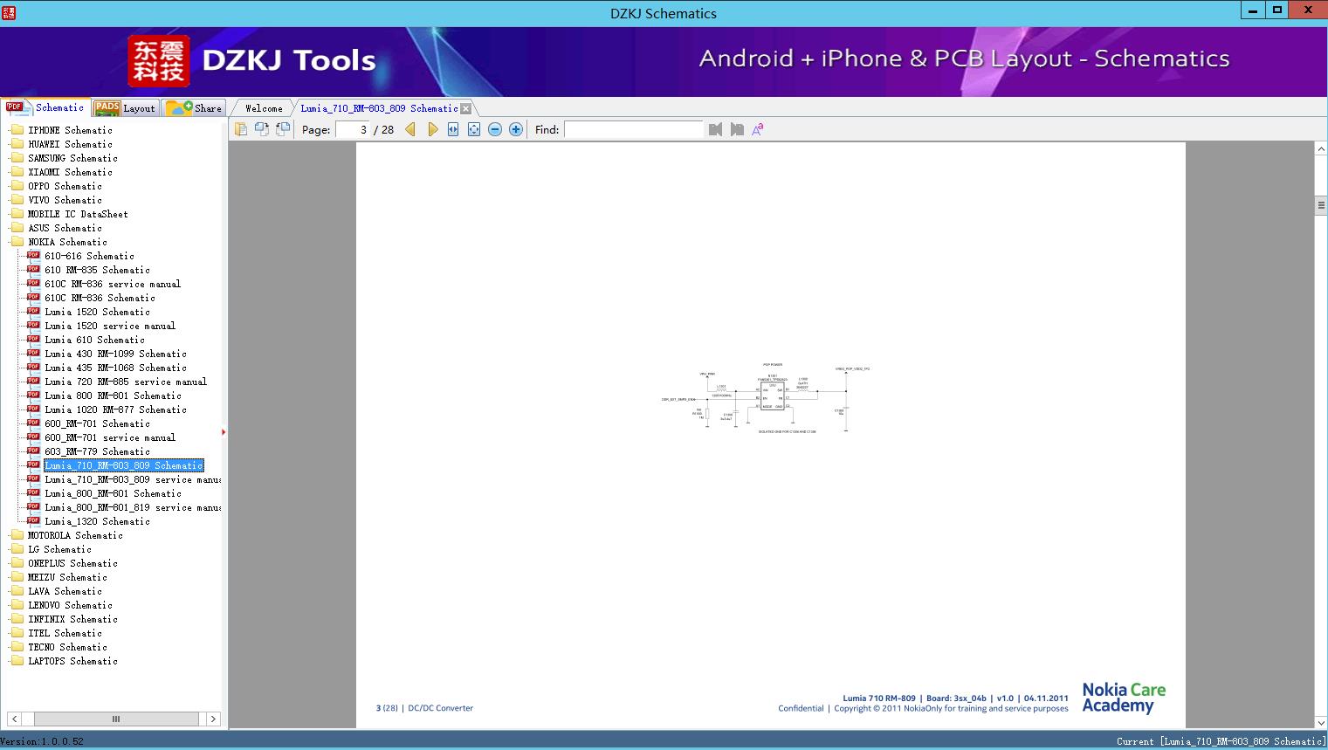Open the Share tab
The image size is (1328, 750).
pos(196,108)
